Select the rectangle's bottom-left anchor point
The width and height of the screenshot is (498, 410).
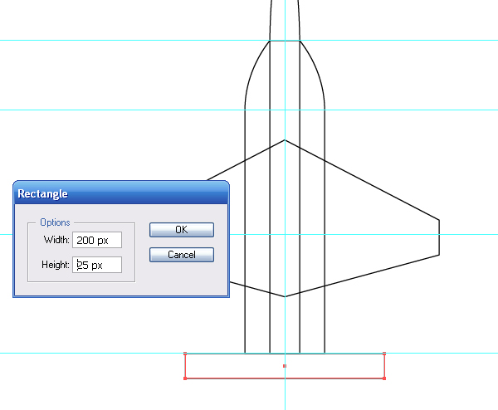point(185,378)
